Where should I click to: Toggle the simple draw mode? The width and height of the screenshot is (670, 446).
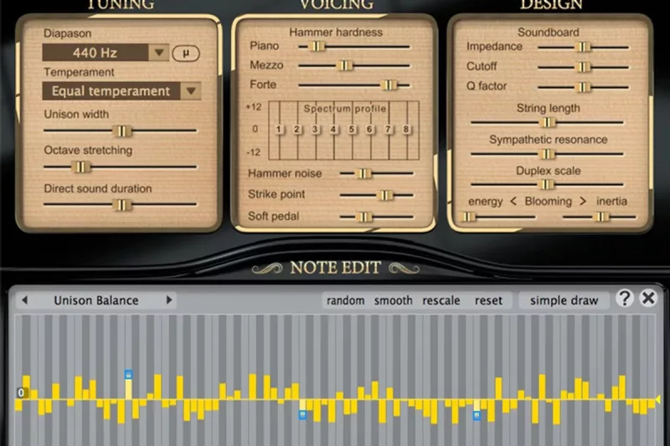[x=564, y=300]
